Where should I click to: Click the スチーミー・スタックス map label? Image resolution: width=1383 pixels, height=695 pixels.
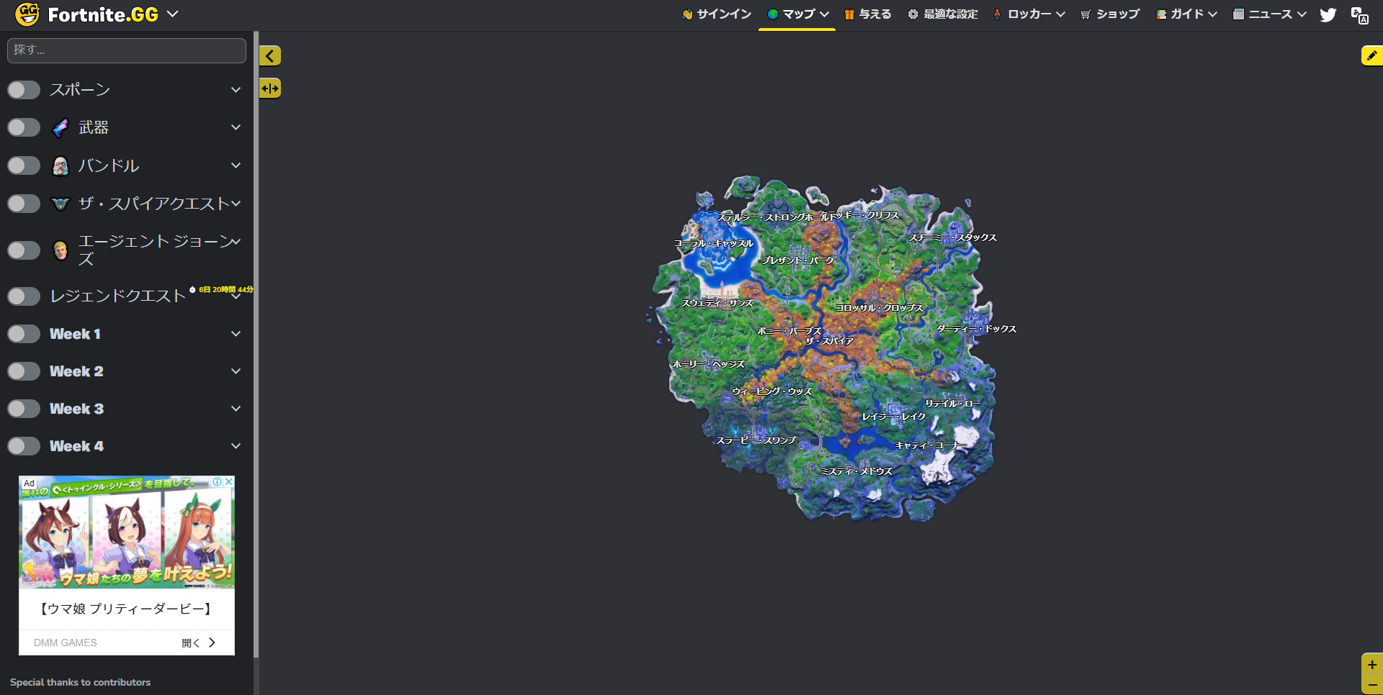click(x=952, y=237)
